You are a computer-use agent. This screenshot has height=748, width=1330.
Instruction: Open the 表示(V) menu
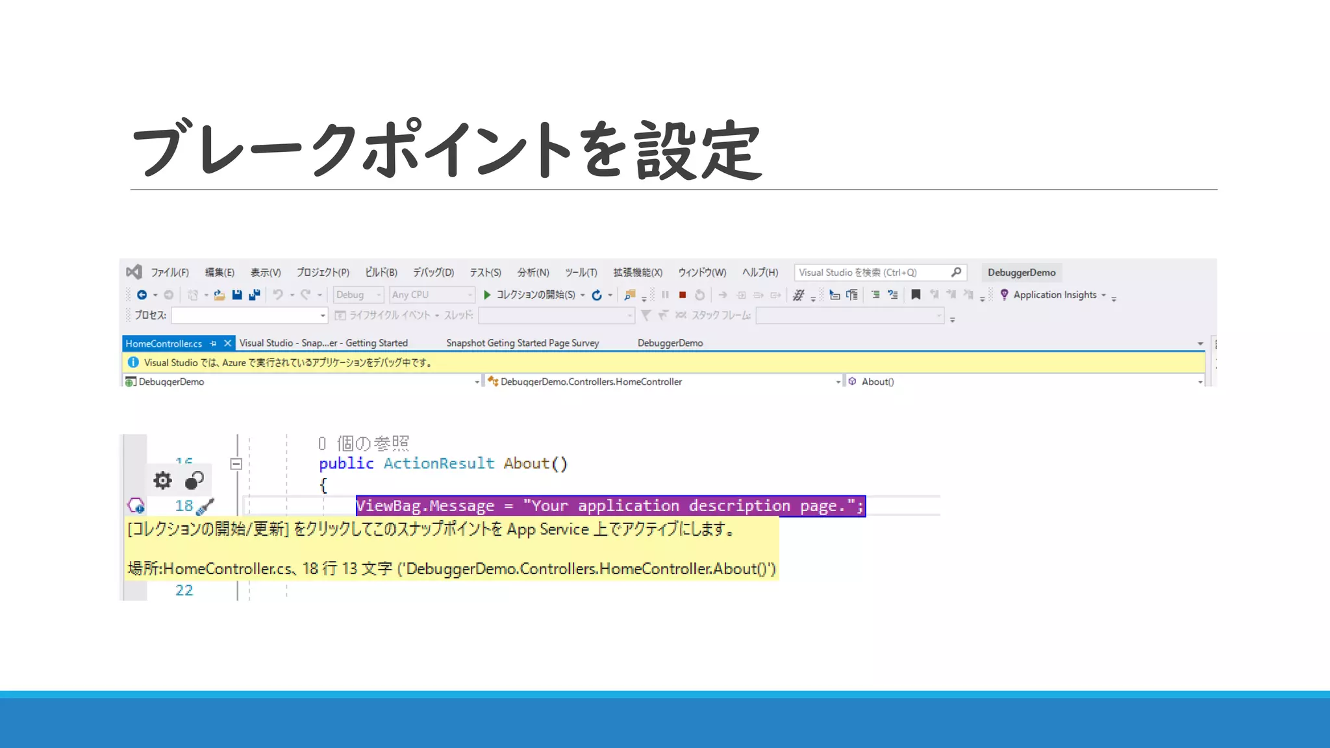coord(266,273)
